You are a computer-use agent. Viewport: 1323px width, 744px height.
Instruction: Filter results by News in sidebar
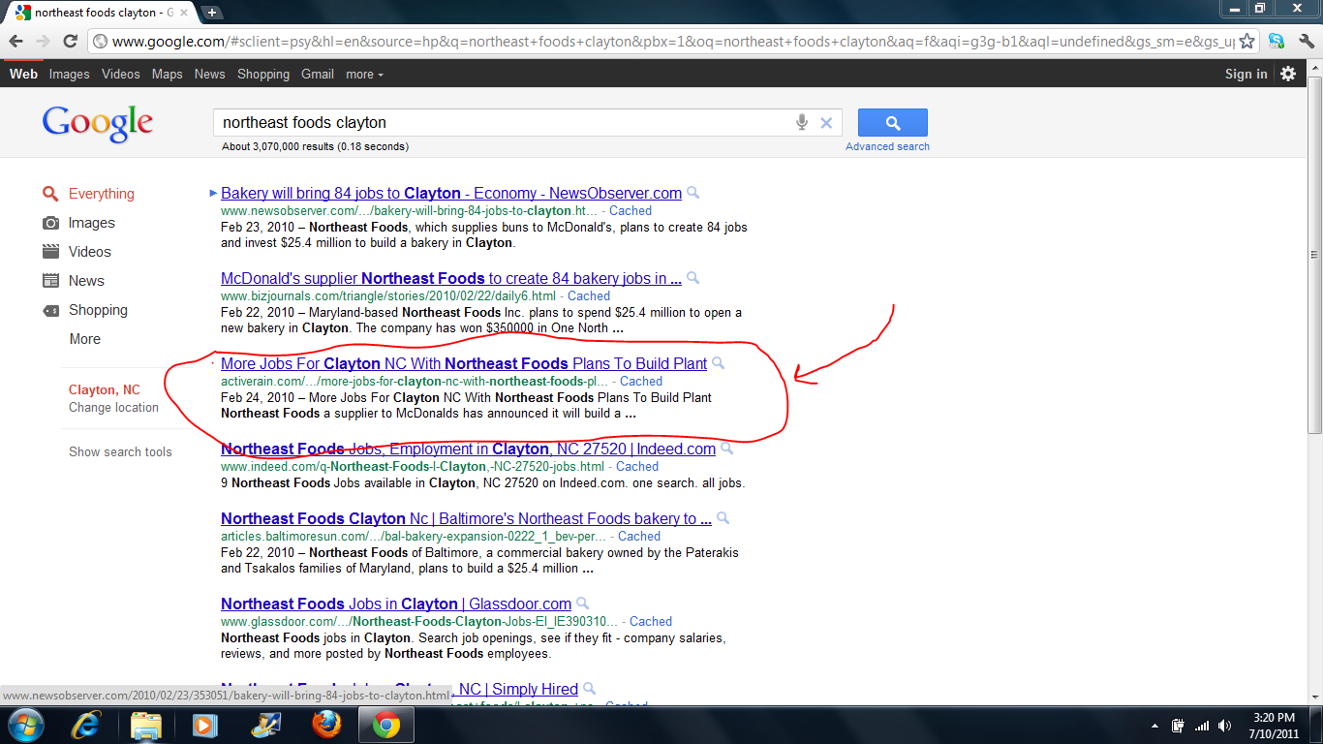point(86,281)
